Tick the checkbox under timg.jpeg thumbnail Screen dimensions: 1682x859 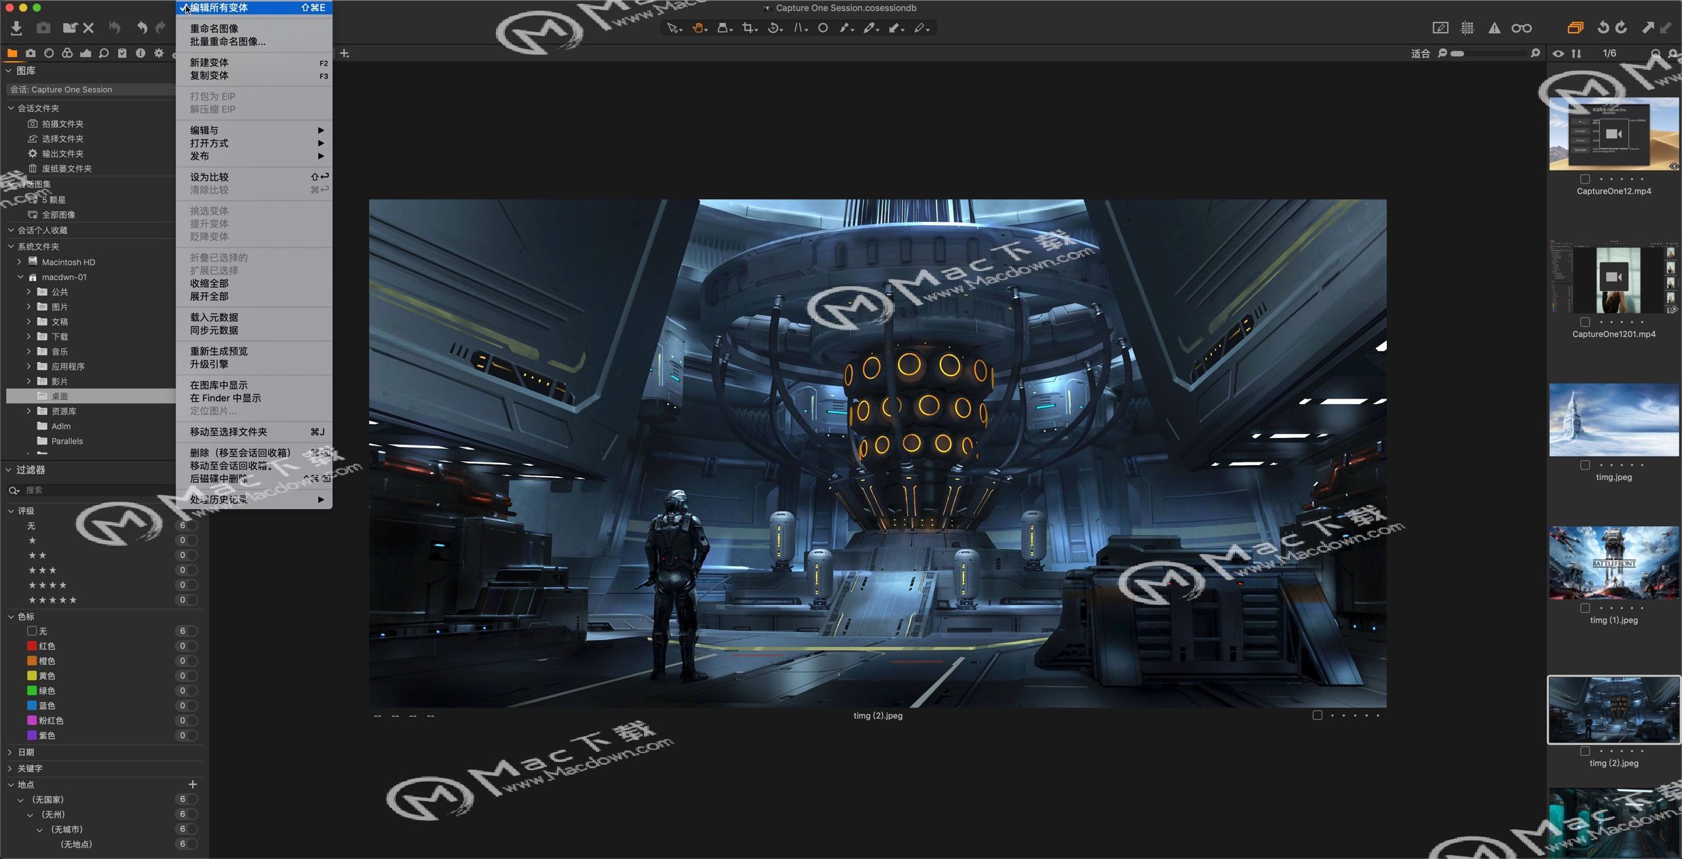[1585, 465]
